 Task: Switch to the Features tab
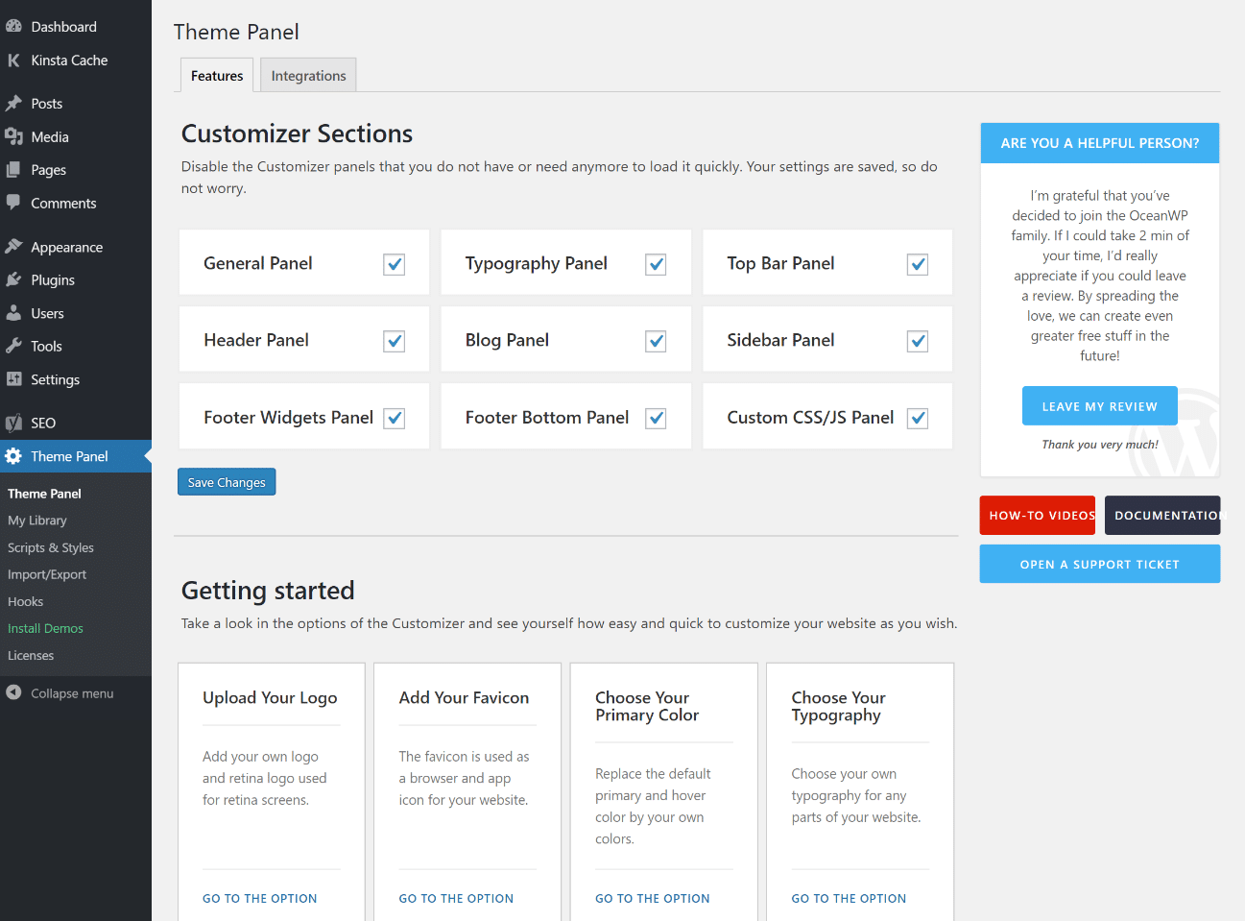tap(217, 76)
